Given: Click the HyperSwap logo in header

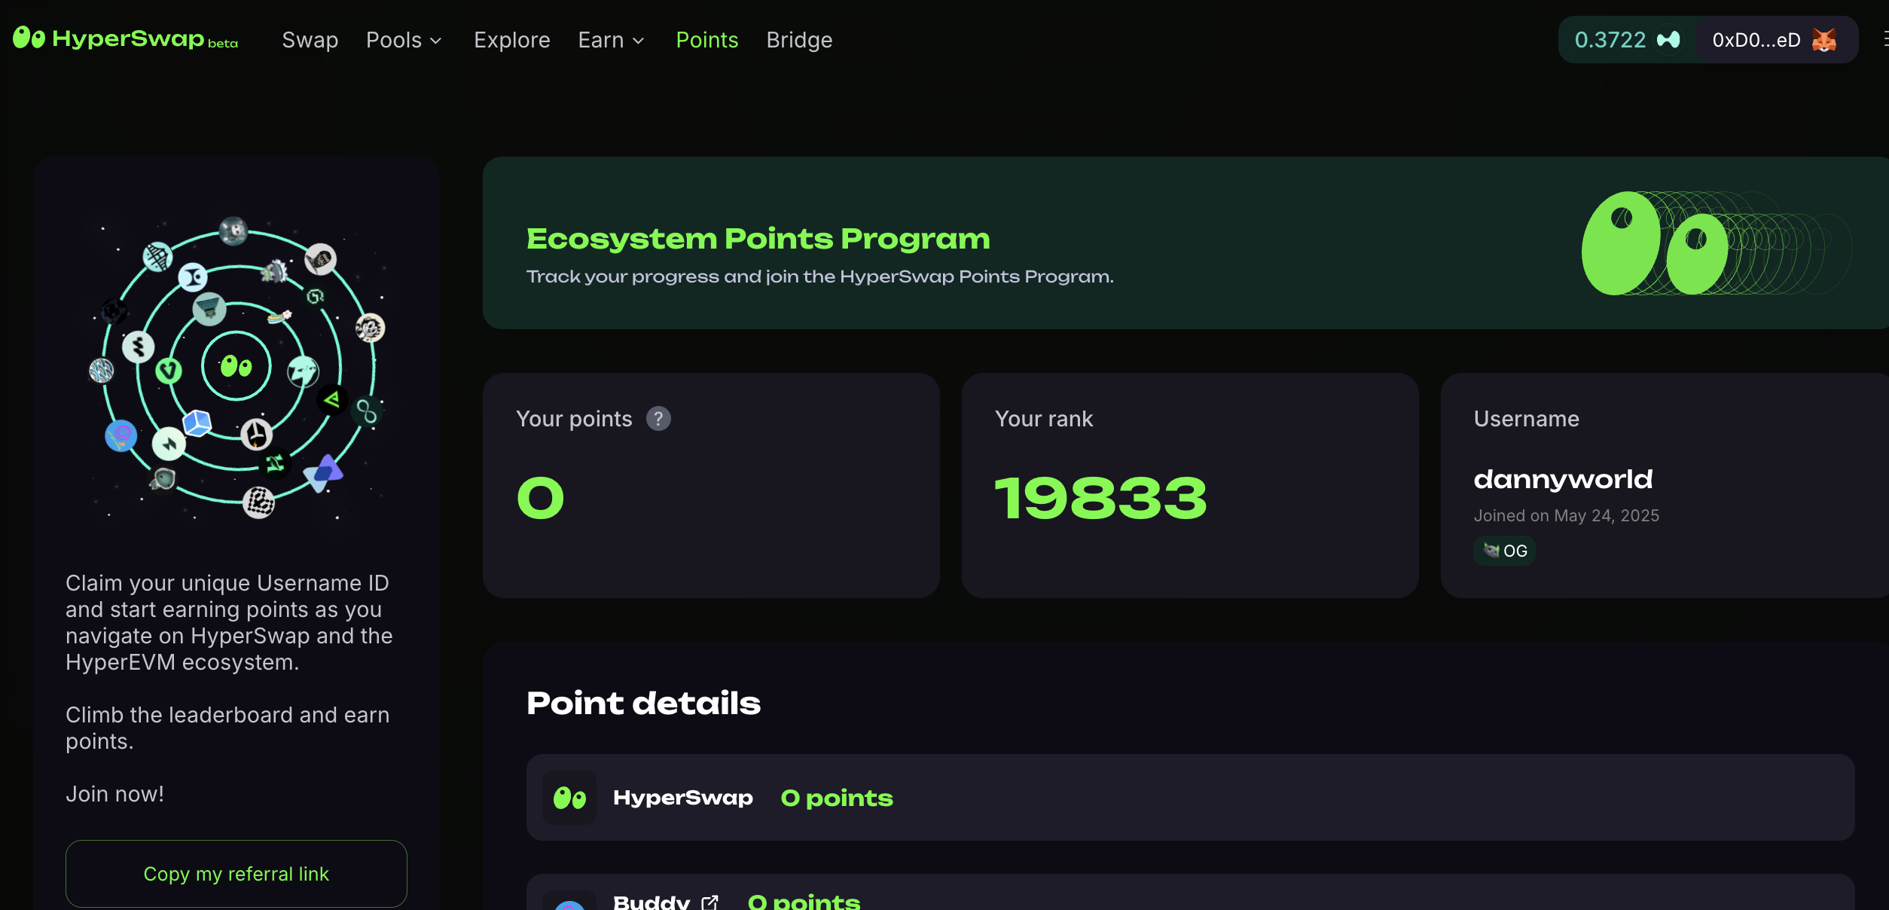Looking at the screenshot, I should click(x=125, y=39).
